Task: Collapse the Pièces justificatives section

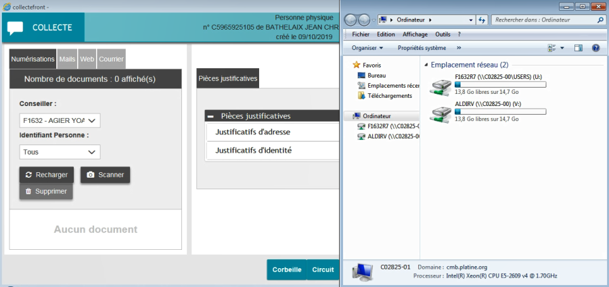Action: (x=212, y=116)
